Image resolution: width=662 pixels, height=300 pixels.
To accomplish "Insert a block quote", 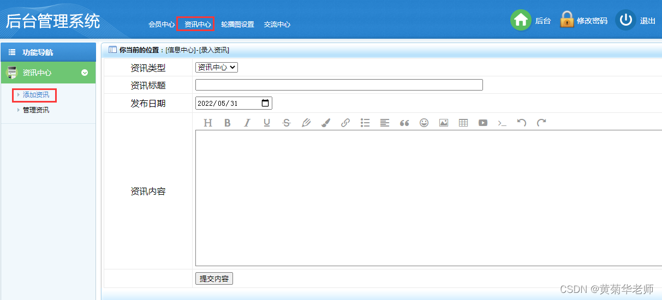I will coord(404,123).
